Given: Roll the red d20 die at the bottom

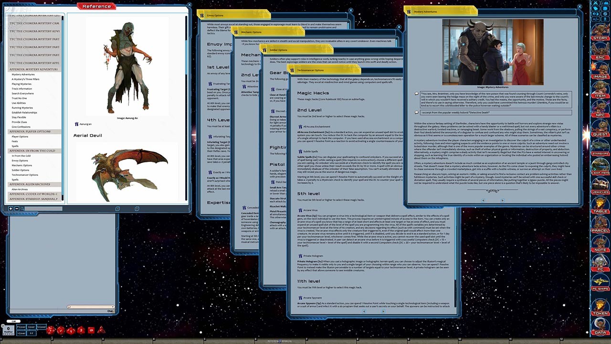Looking at the screenshot, I should [51, 330].
